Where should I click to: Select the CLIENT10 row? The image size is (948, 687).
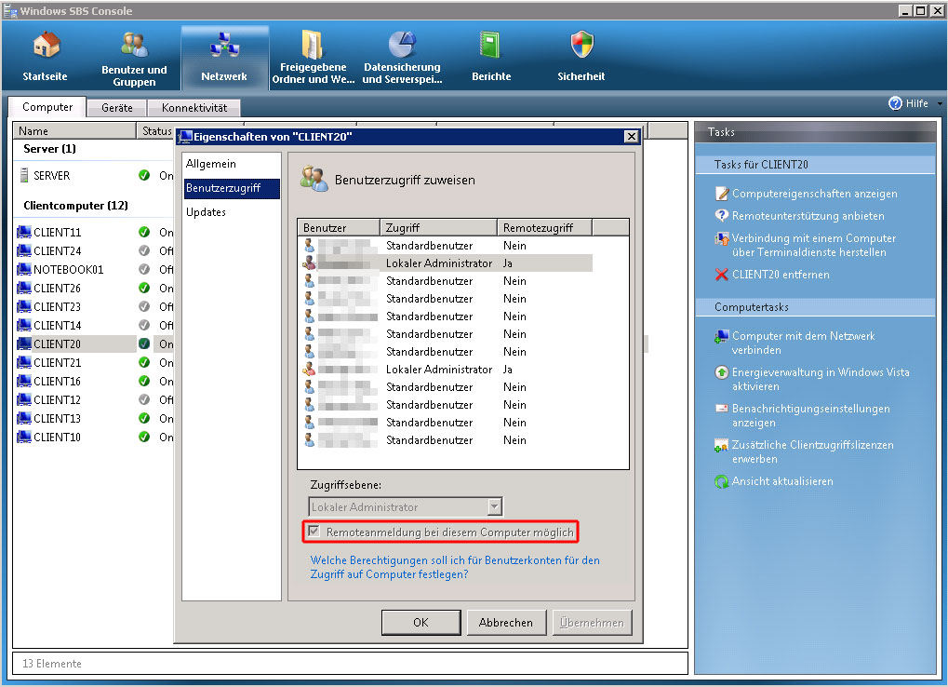coord(94,438)
